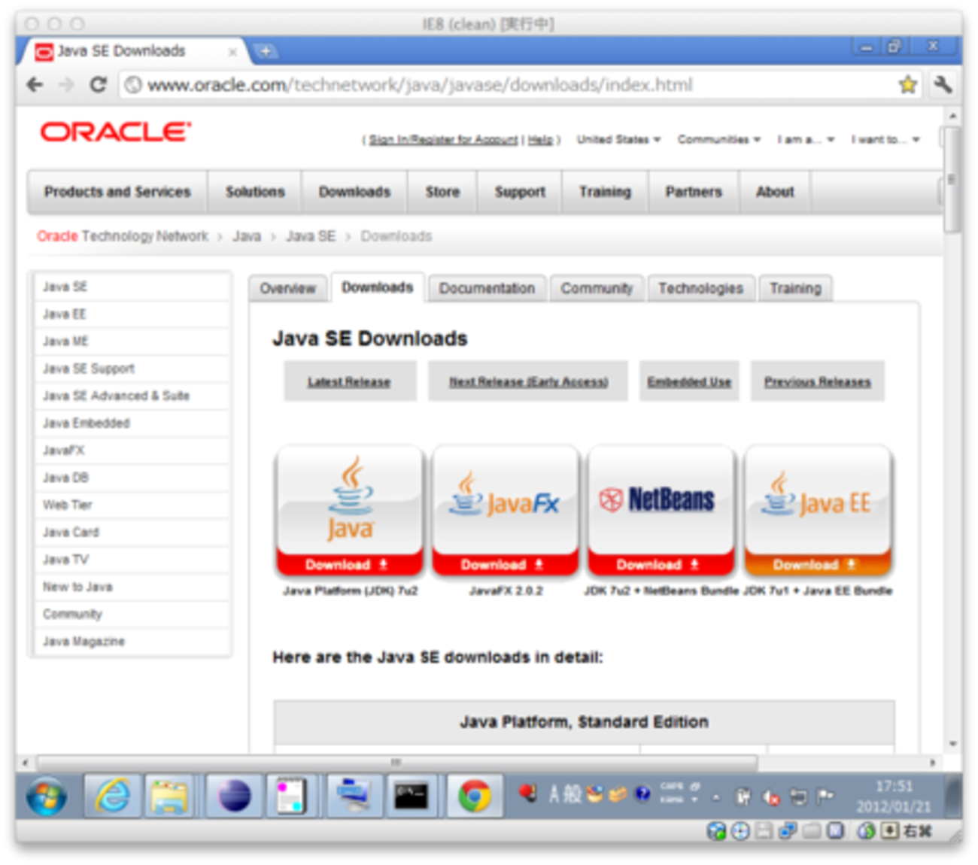Open the Help link near Sign In

coord(540,140)
